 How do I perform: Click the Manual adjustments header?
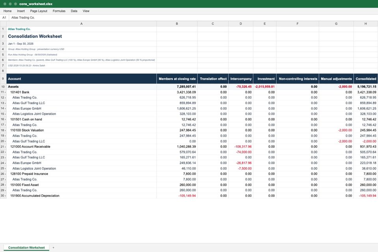tap(336, 79)
